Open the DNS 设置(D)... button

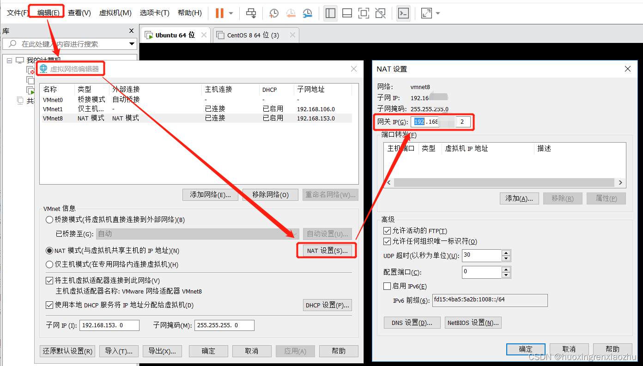[412, 323]
